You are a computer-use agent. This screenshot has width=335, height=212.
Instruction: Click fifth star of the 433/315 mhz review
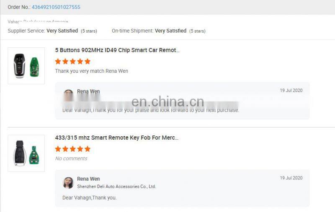tap(88, 149)
